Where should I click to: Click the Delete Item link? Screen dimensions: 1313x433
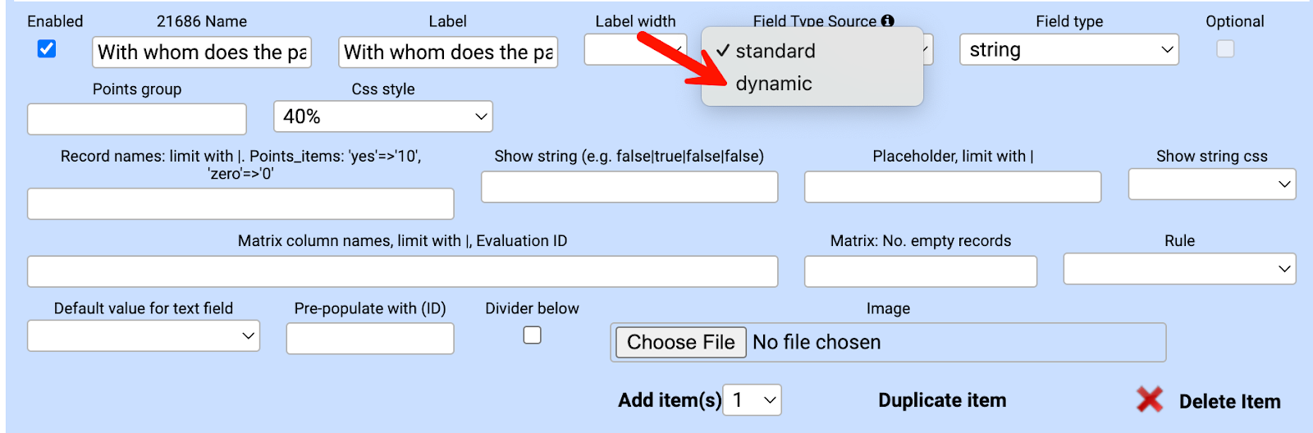[1229, 402]
